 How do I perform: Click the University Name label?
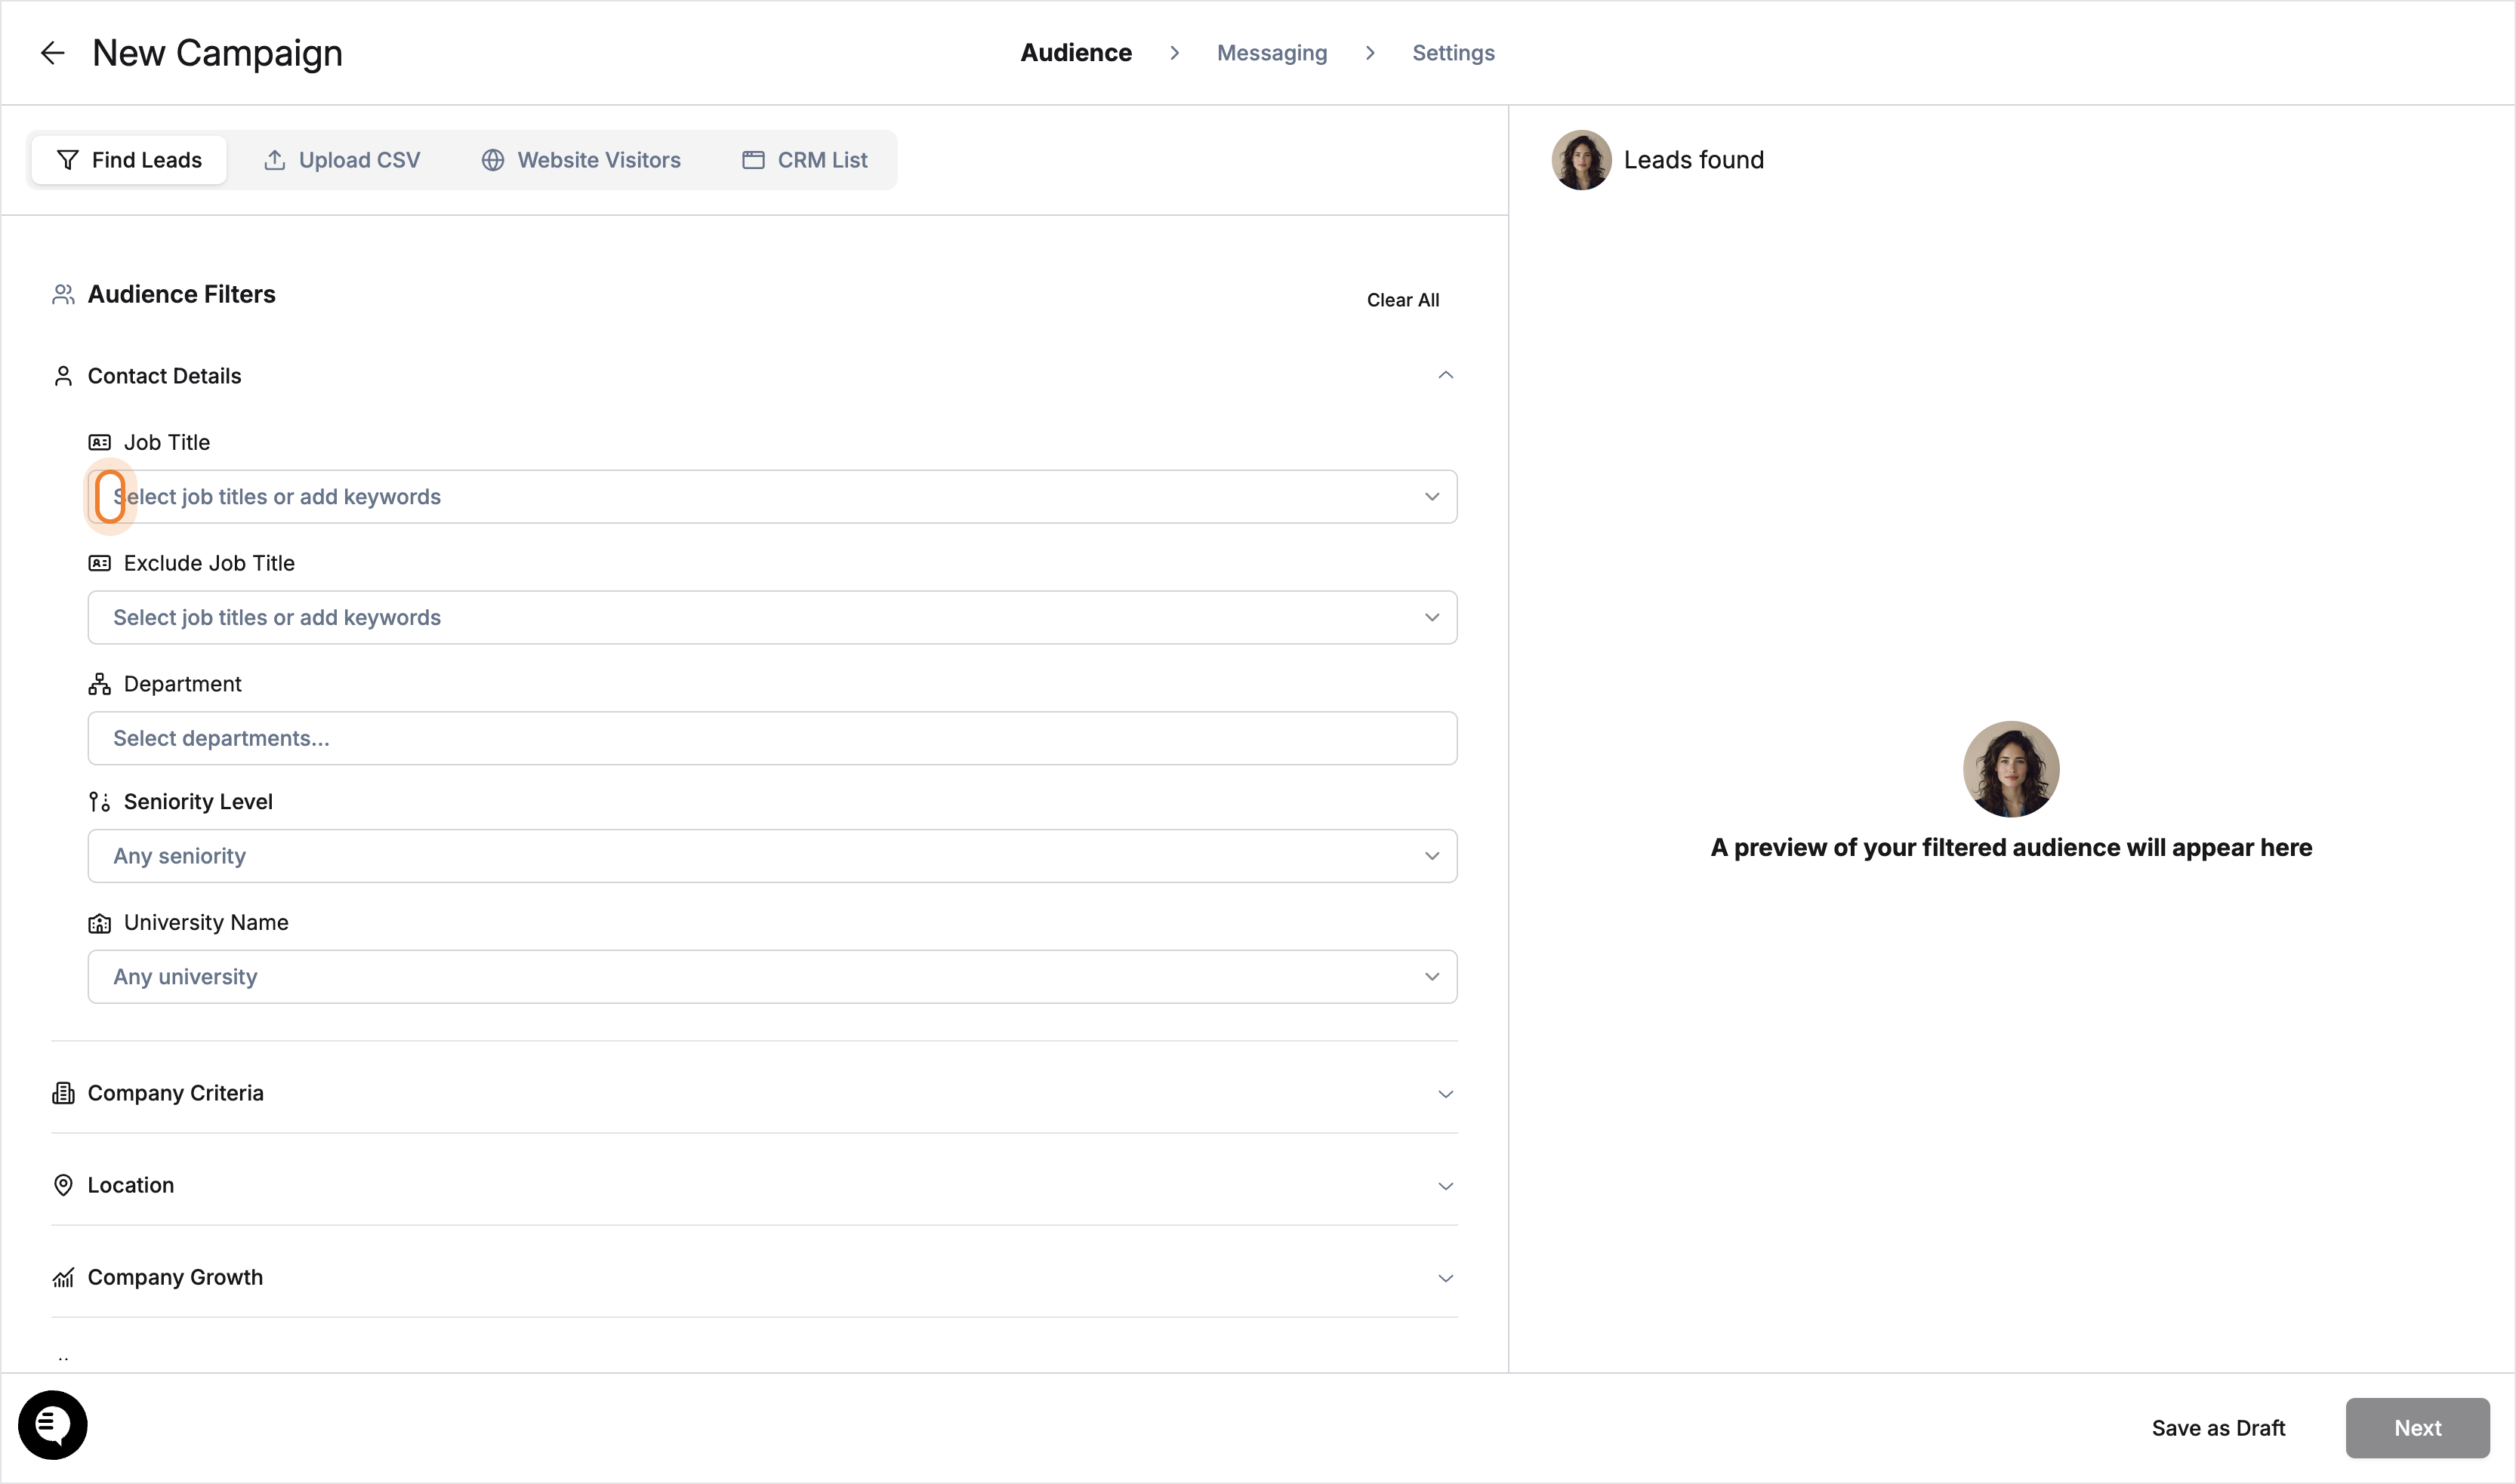(x=206, y=923)
